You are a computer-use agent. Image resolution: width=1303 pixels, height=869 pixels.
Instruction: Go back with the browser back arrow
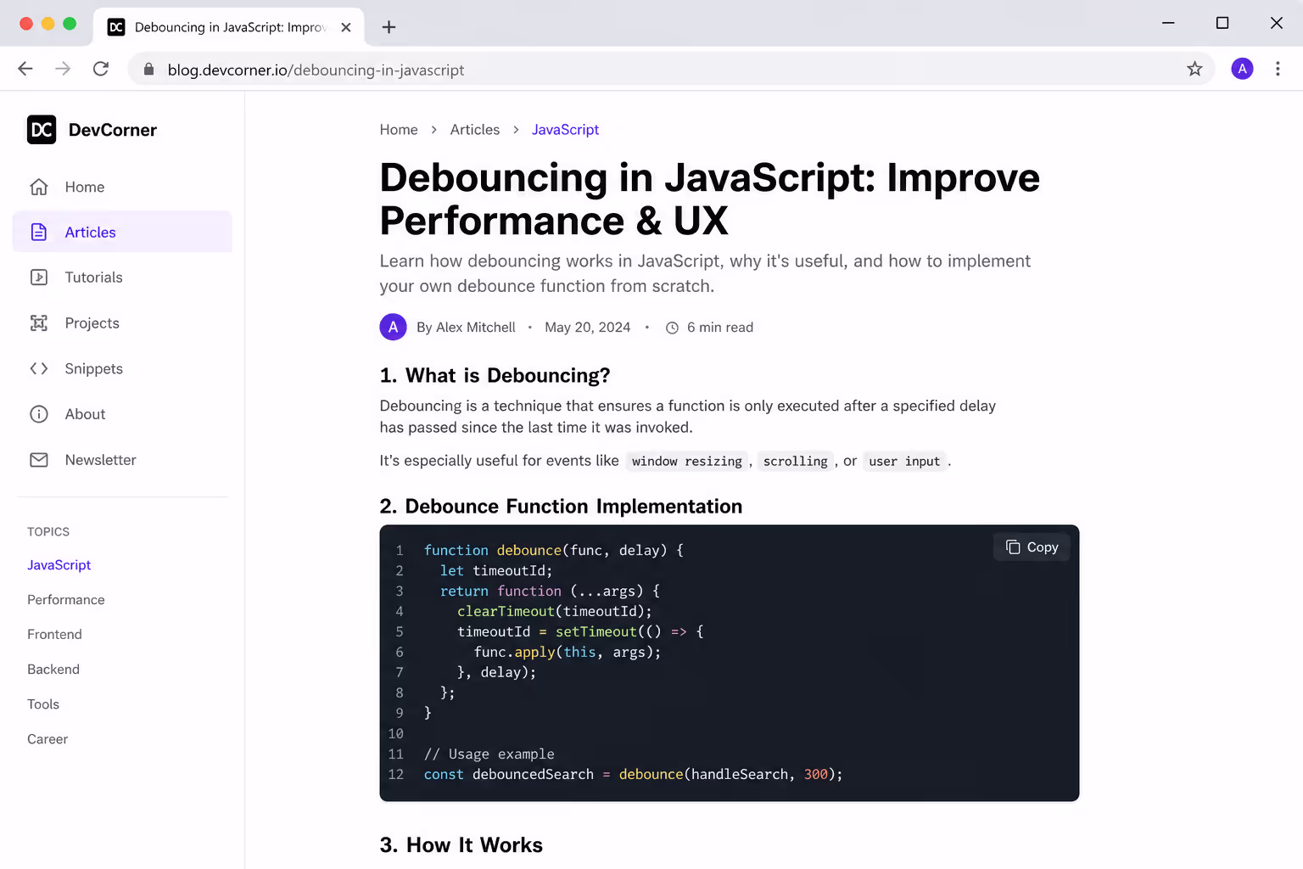click(x=25, y=69)
